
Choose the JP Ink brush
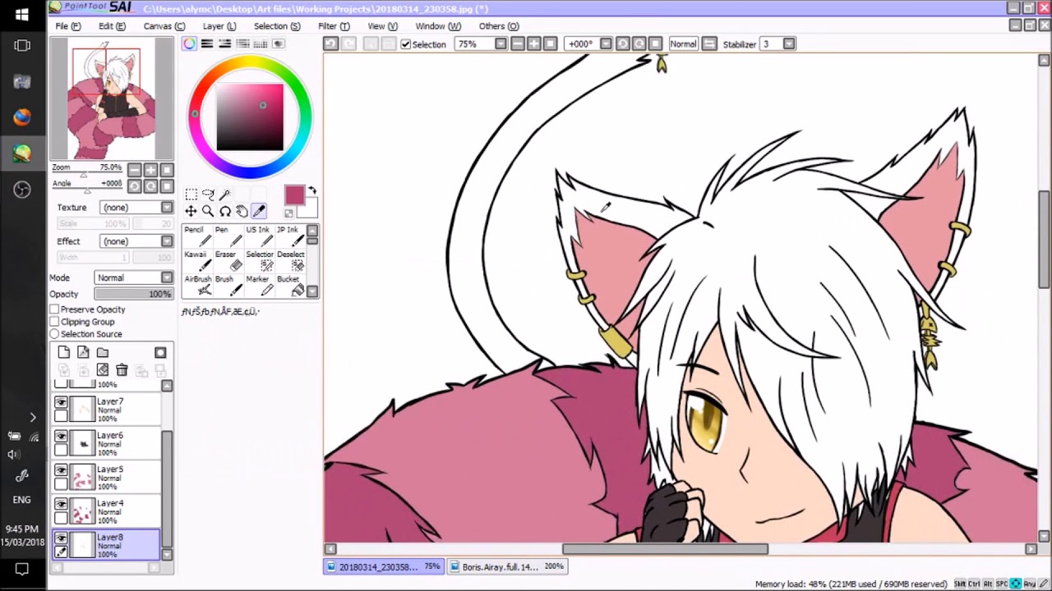[290, 236]
